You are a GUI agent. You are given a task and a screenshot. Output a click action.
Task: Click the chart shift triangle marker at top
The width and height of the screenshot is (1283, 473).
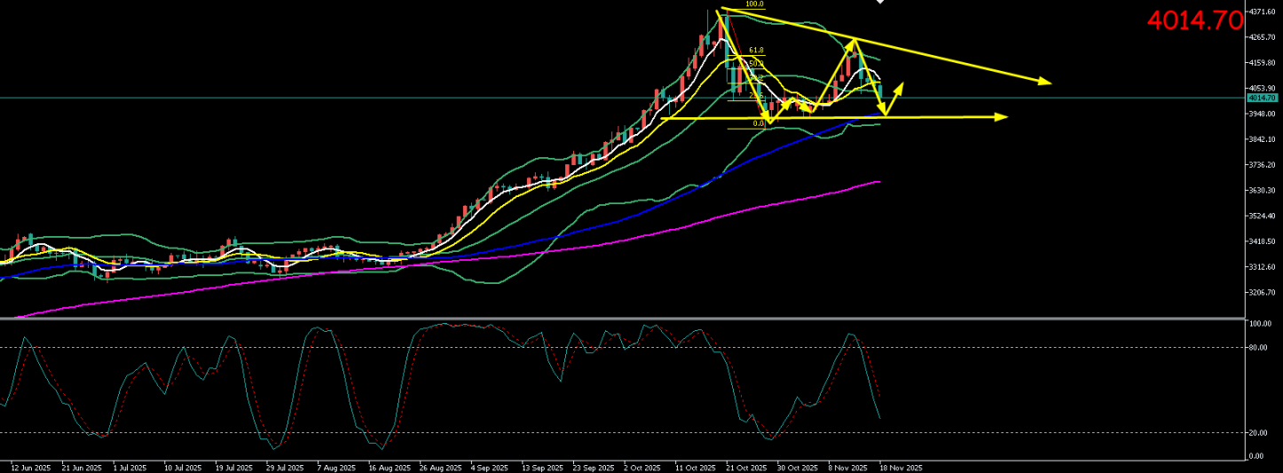880,3
